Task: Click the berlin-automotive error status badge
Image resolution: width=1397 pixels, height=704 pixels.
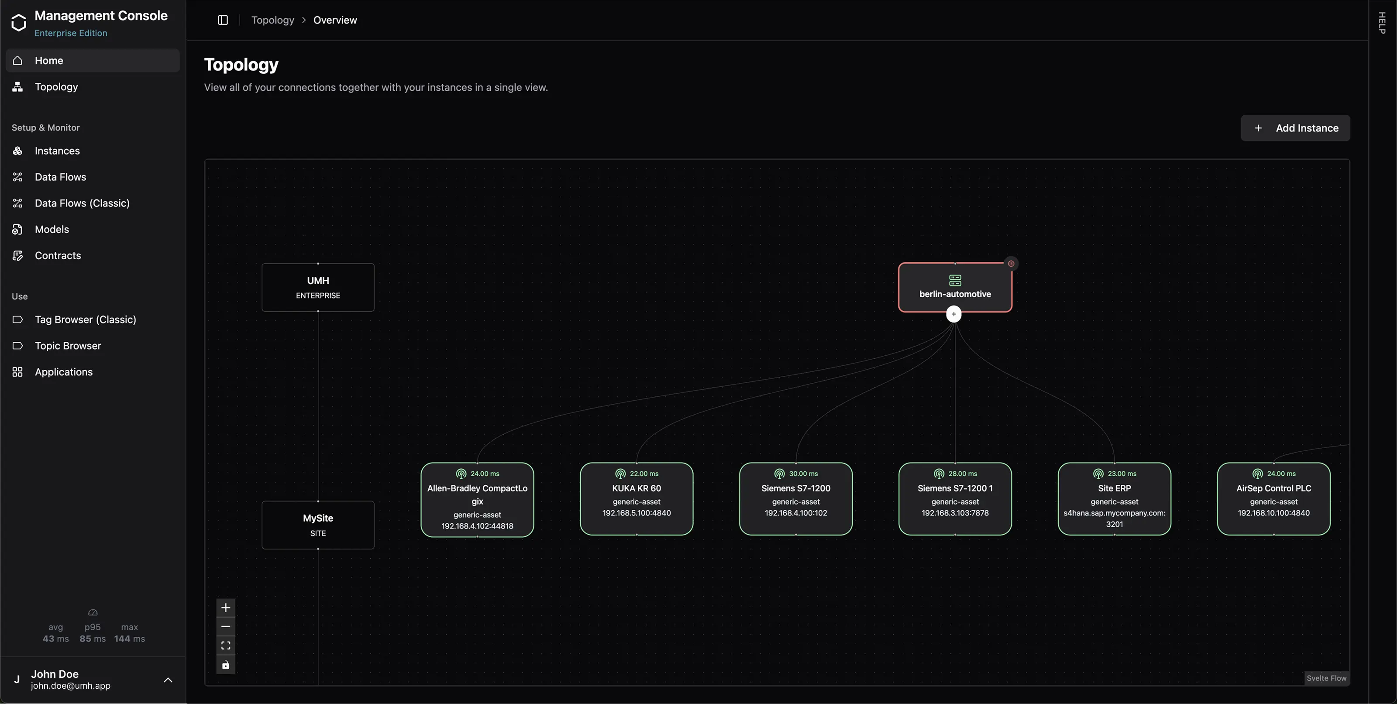Action: click(1011, 264)
